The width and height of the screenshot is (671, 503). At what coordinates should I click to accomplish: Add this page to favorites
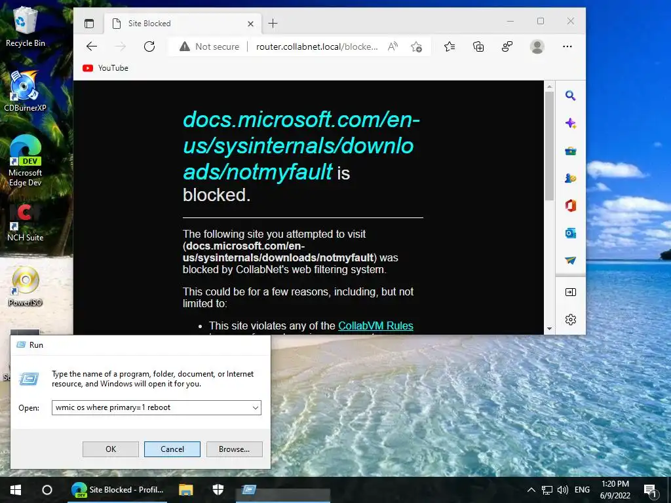pos(416,47)
